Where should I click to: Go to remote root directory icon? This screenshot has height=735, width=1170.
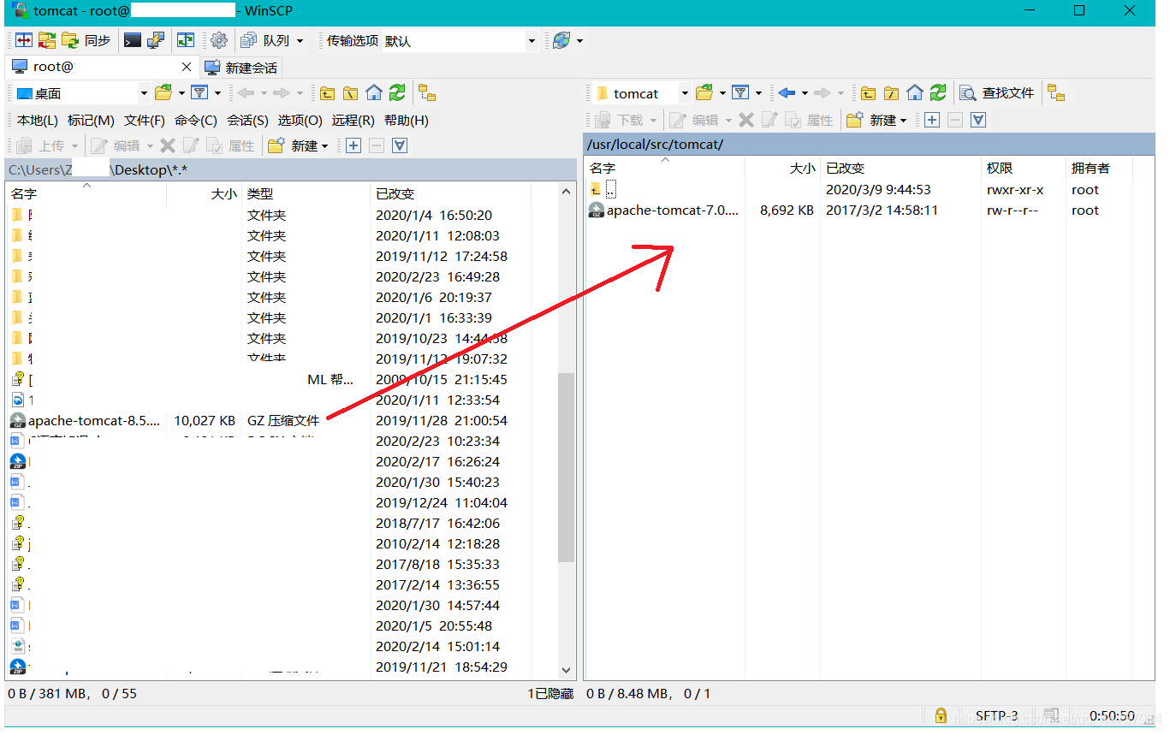tap(892, 92)
